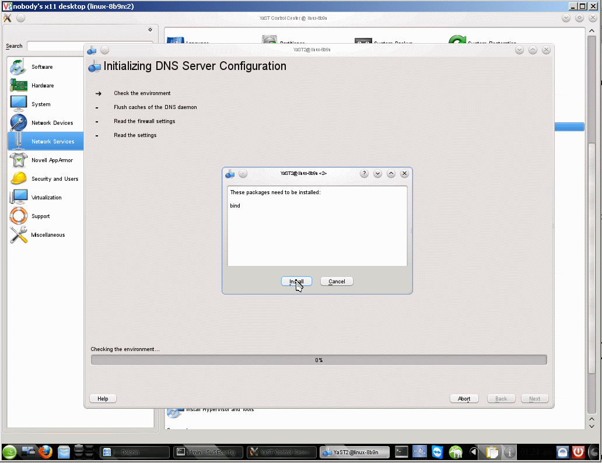Click 'Flush caches of the DNS daemon' text
The width and height of the screenshot is (602, 463).
(x=155, y=107)
